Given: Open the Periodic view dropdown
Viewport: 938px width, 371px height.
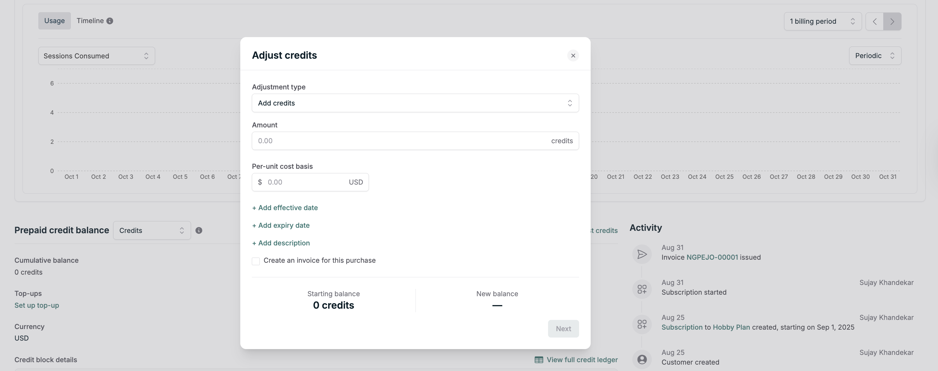Looking at the screenshot, I should point(875,56).
